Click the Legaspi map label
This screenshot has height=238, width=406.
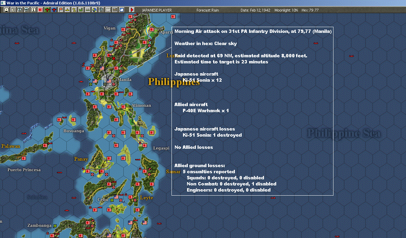click(161, 148)
